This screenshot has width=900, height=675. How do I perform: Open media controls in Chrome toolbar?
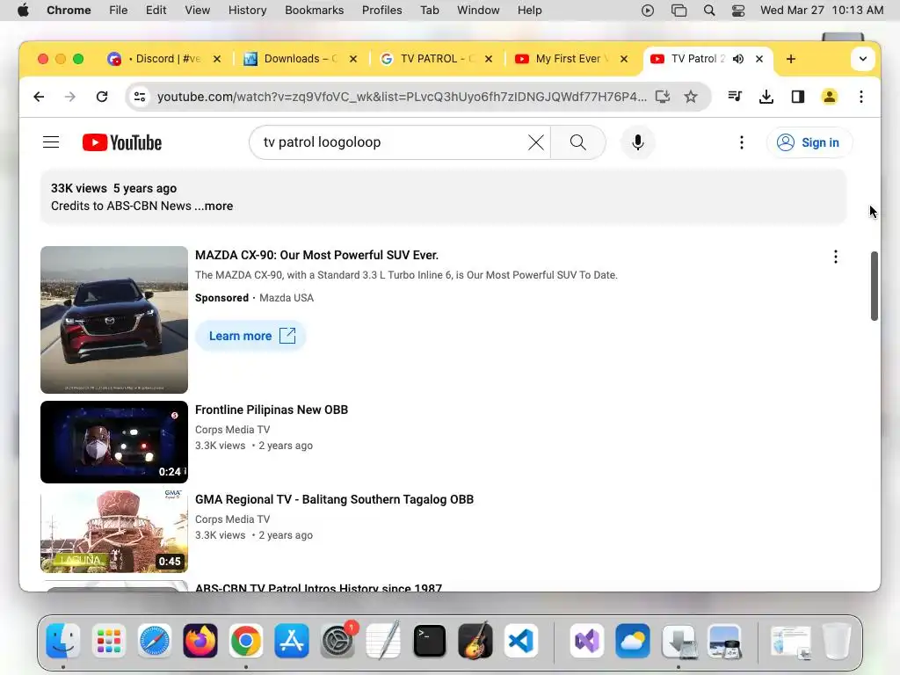coord(735,97)
